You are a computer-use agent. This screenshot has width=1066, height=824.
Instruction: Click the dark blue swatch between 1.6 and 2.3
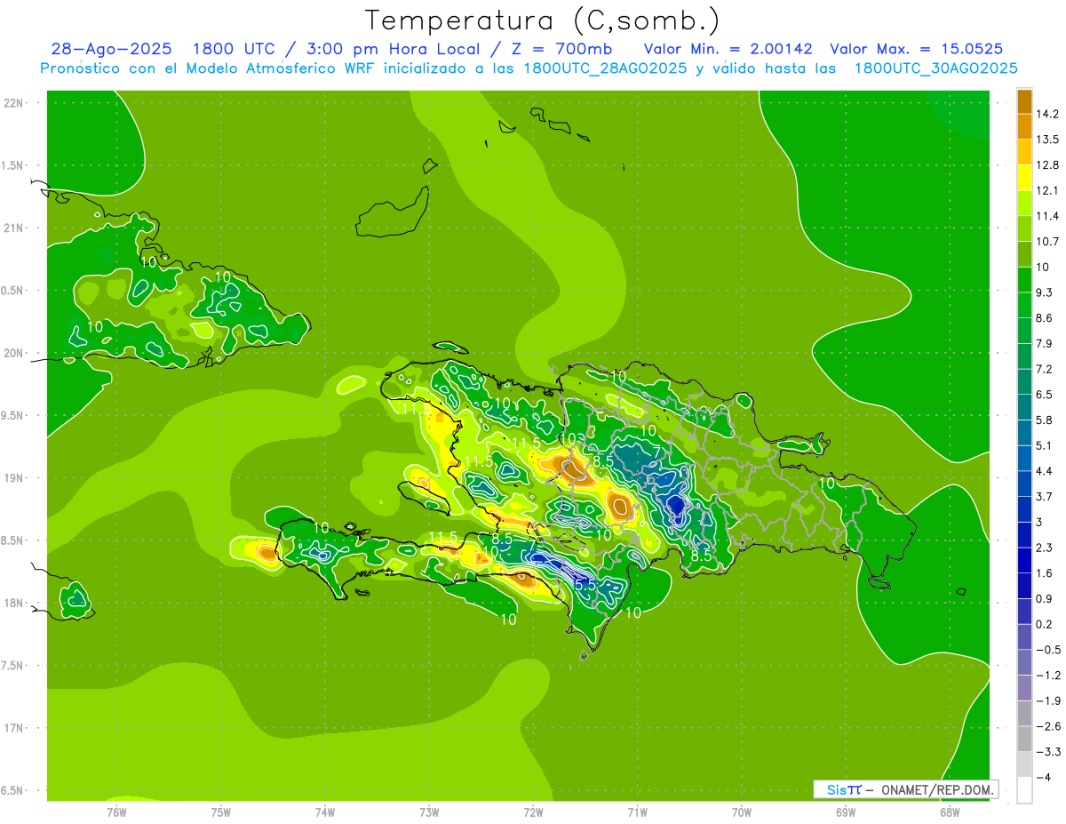pyautogui.click(x=1024, y=560)
